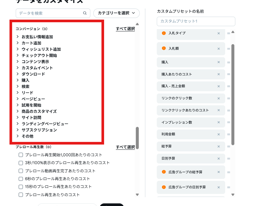The height and width of the screenshot is (206, 253).
Task: Click すべて選択 link for コンバージョン
Action: tap(125, 29)
